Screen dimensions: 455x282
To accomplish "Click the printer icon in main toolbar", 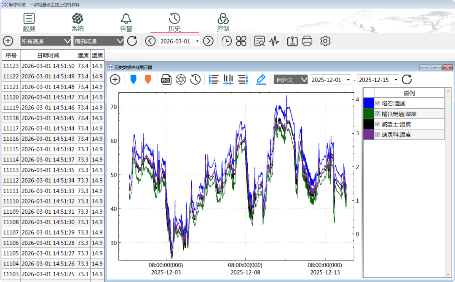I will [x=307, y=41].
